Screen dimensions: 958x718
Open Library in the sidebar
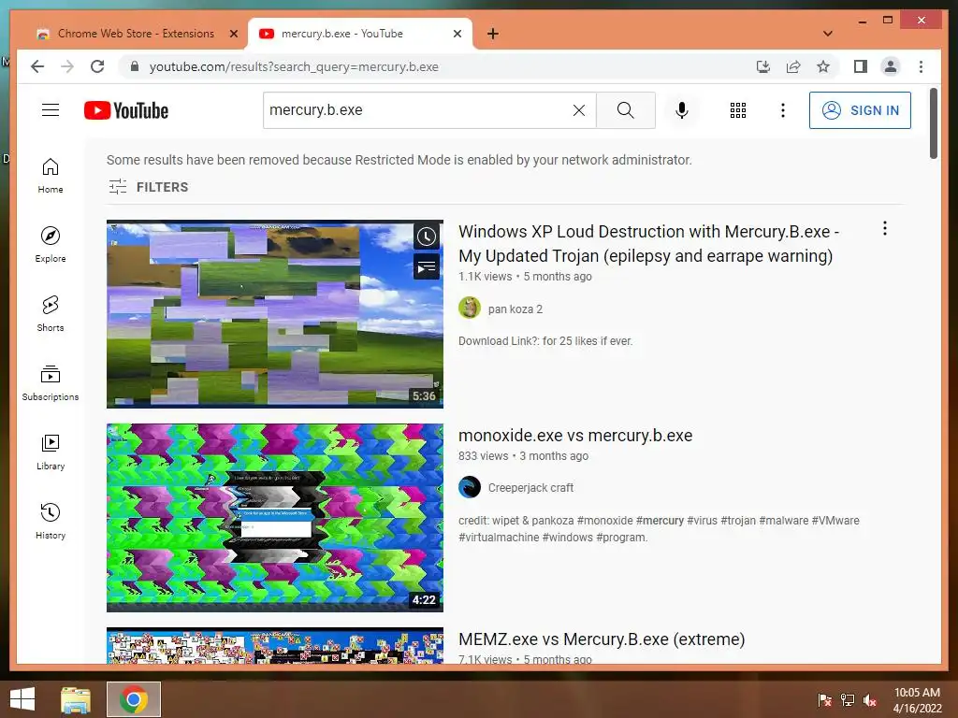click(x=51, y=452)
